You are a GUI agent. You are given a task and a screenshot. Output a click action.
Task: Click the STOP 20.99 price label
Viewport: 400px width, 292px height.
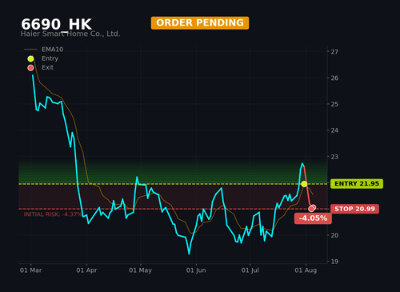coord(354,209)
